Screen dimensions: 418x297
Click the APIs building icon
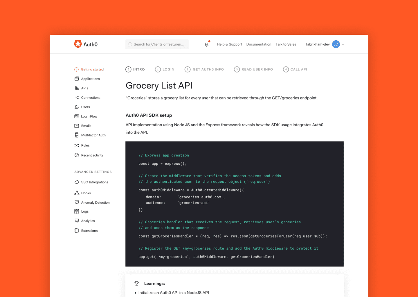pos(77,88)
